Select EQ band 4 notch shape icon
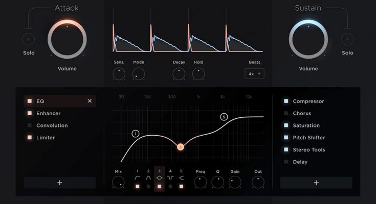Screen dimensions: 376x204 click(x=170, y=178)
